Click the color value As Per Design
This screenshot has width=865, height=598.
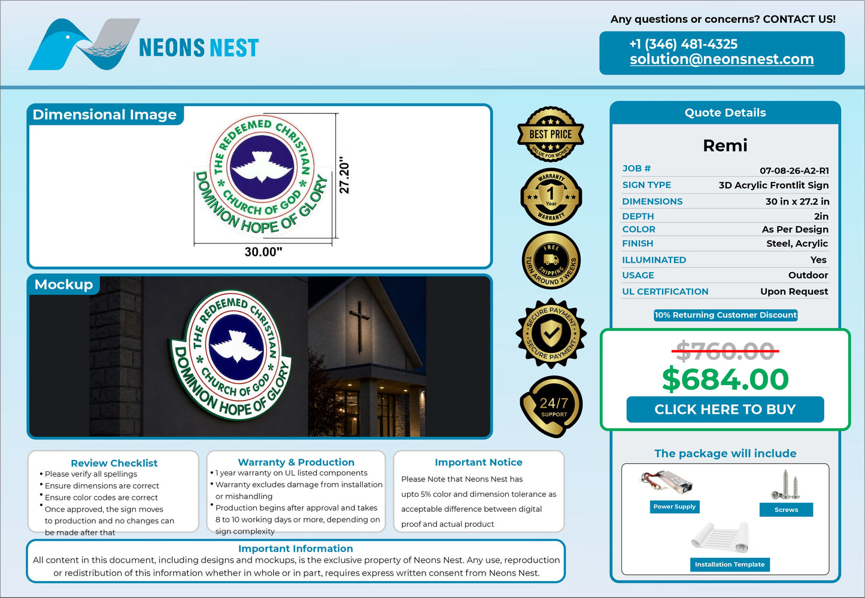796,230
